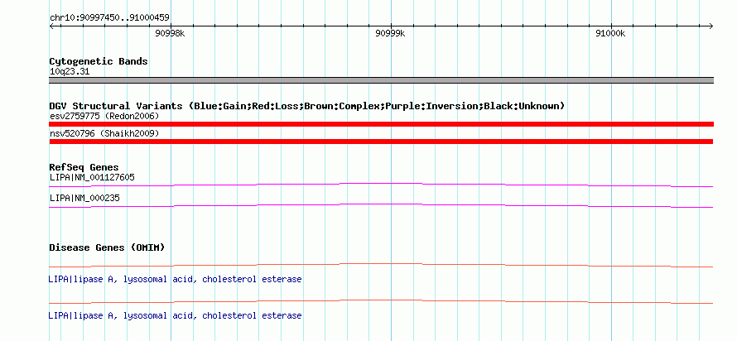The image size is (737, 341).
Task: Open the Disease Genes (OMIM) track title
Action: pos(107,247)
